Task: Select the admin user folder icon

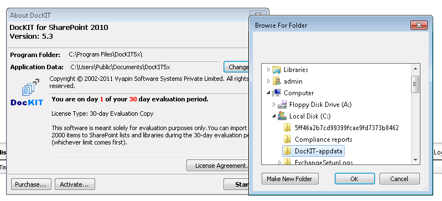Action: pyautogui.click(x=277, y=81)
